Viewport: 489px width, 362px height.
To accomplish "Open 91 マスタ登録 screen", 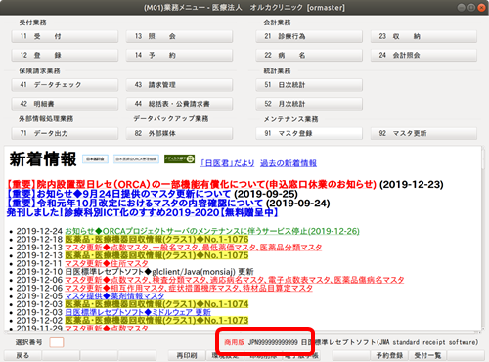I will coord(309,133).
